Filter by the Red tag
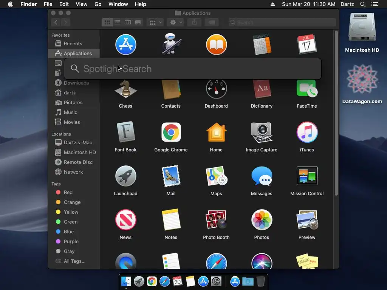Screen dimensions: 387x290 coord(74,192)
